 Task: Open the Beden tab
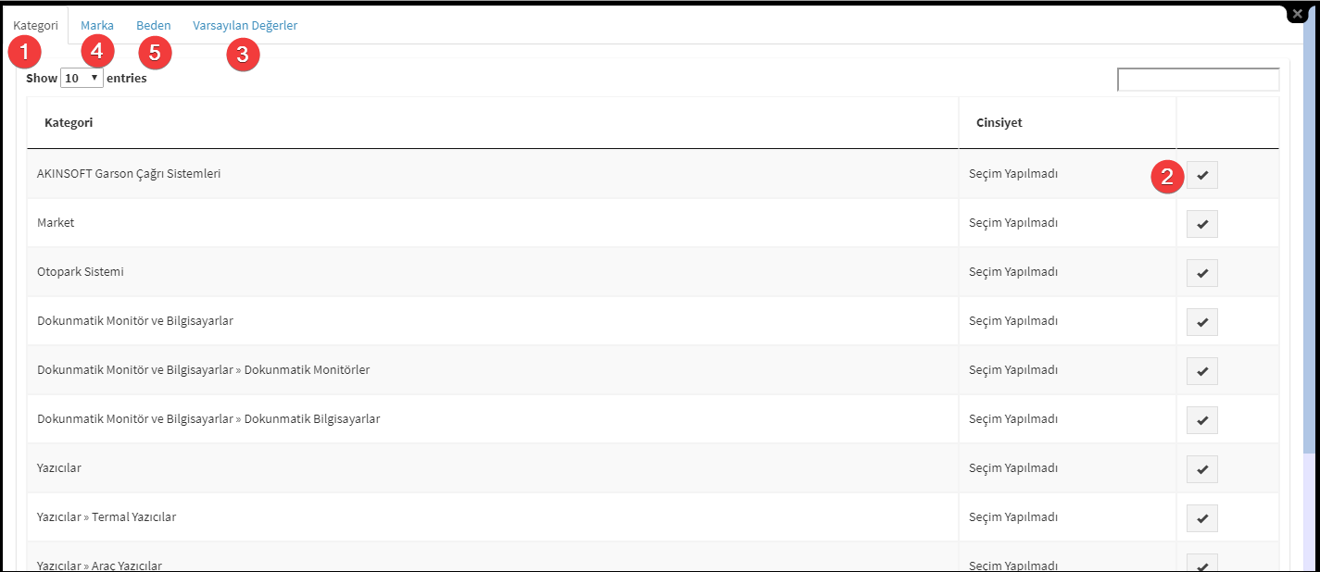154,26
